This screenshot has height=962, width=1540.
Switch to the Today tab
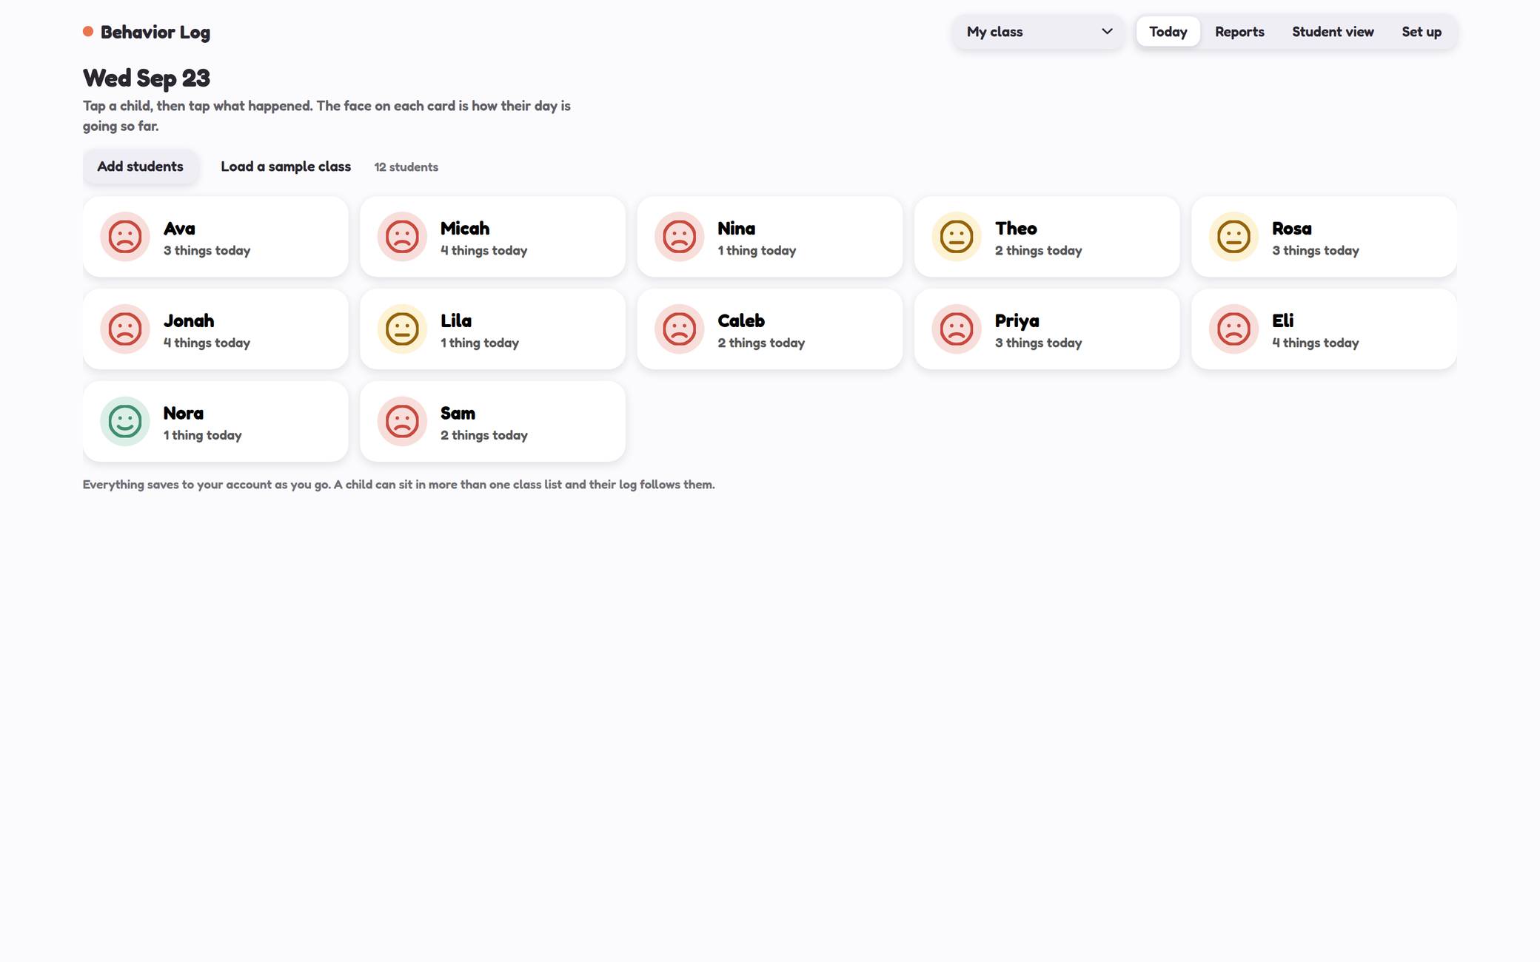coord(1168,32)
